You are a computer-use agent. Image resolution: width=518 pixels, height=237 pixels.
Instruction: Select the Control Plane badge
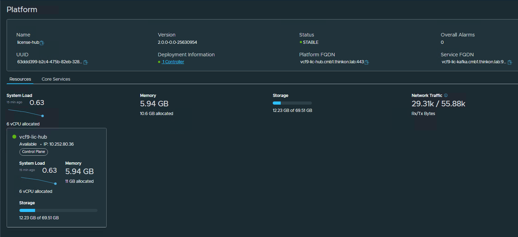click(34, 152)
